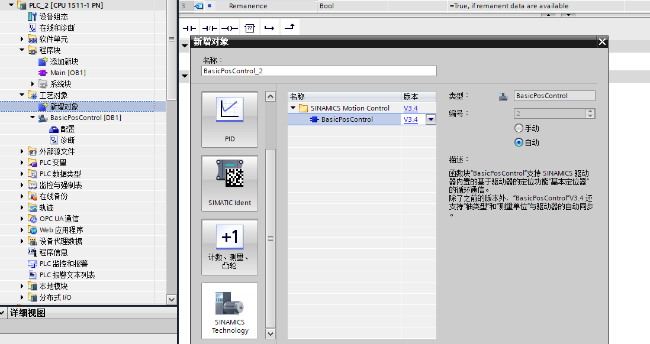Screen dimensions: 650x344
Task: Select 轨迹 tree item
Action: coord(46,207)
